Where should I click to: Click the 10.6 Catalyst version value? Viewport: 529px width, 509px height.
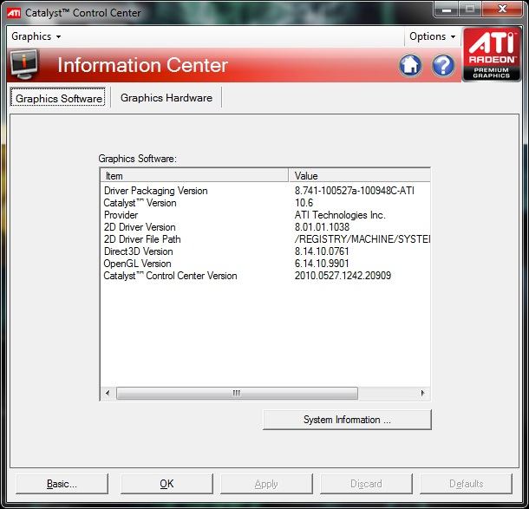[x=304, y=203]
